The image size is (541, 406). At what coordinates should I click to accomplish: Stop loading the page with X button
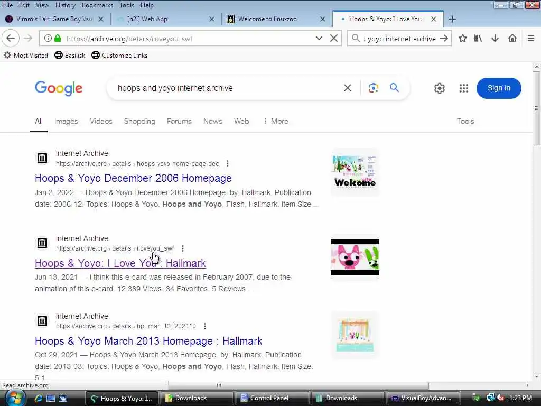click(x=334, y=38)
